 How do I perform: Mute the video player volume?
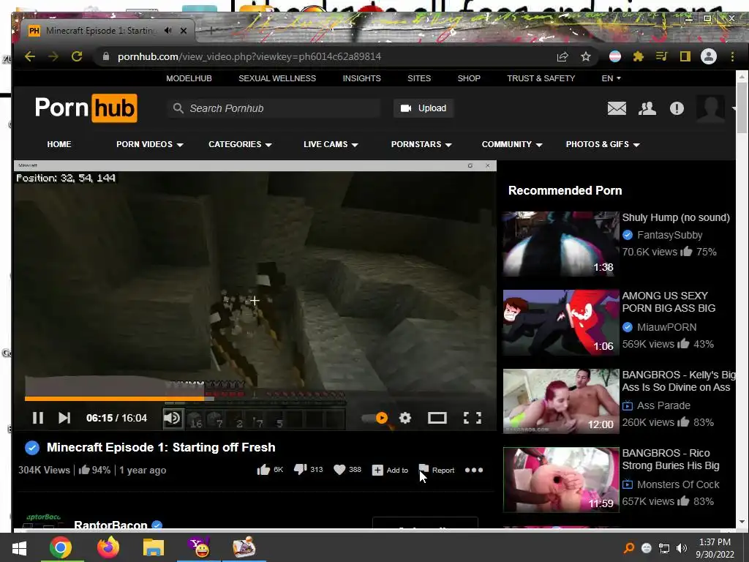(172, 418)
